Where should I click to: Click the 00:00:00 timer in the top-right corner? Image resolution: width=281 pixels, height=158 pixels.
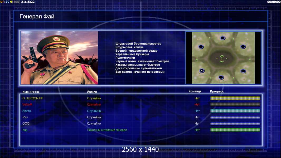[274, 2]
